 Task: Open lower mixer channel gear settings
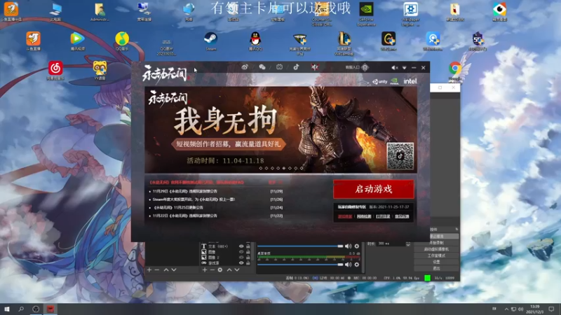(x=357, y=265)
